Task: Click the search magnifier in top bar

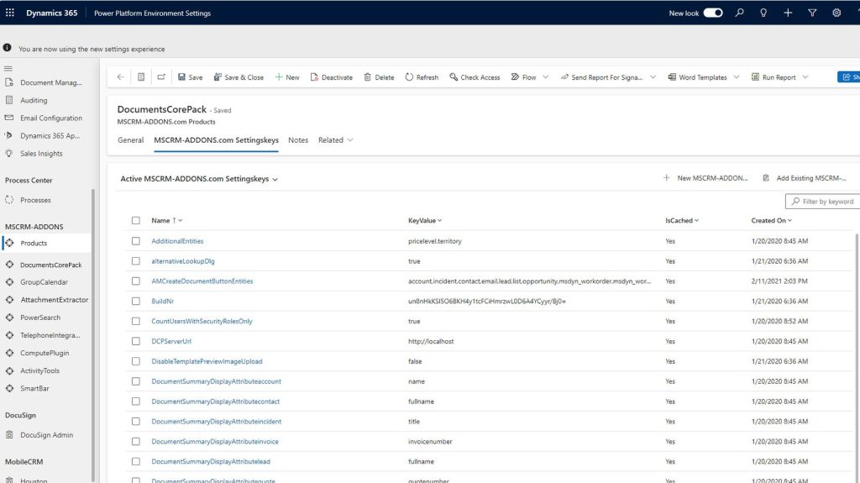Action: point(739,13)
